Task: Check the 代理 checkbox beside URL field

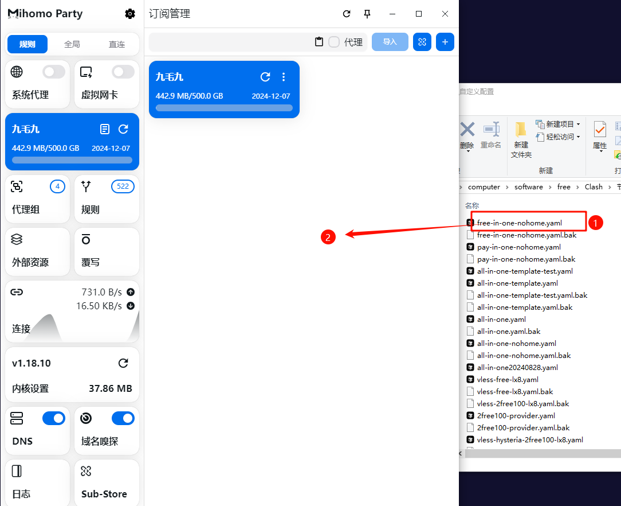Action: point(334,42)
